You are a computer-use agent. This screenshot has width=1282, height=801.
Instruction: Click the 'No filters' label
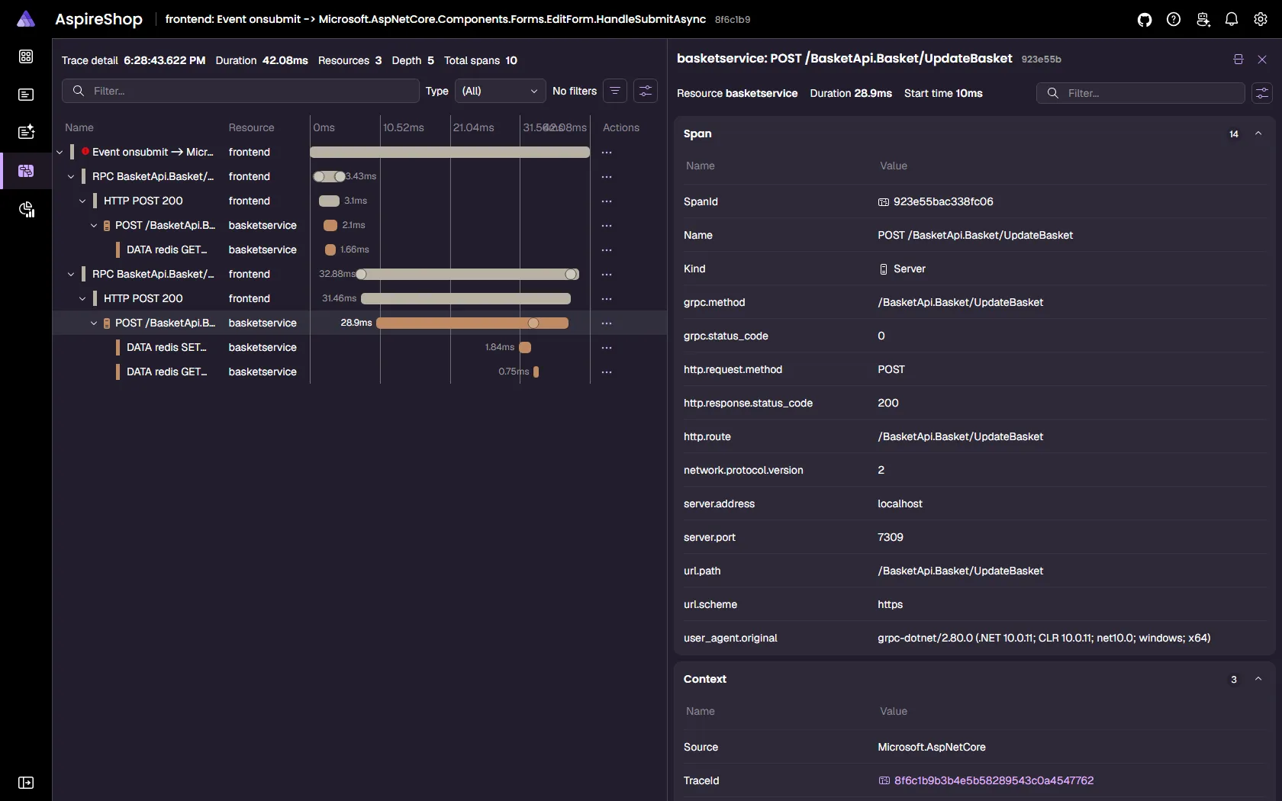point(575,91)
